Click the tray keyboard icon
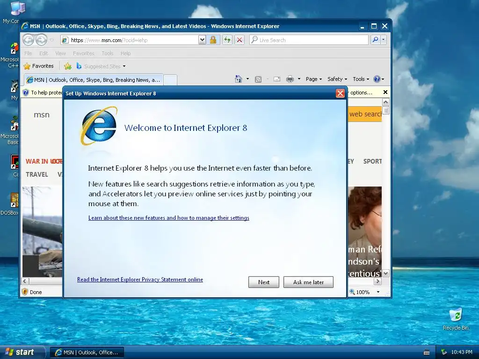 (427, 352)
